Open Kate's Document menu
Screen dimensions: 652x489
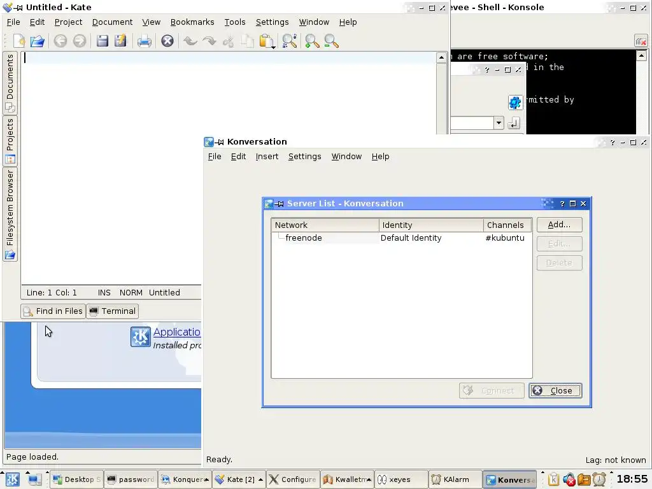[112, 22]
